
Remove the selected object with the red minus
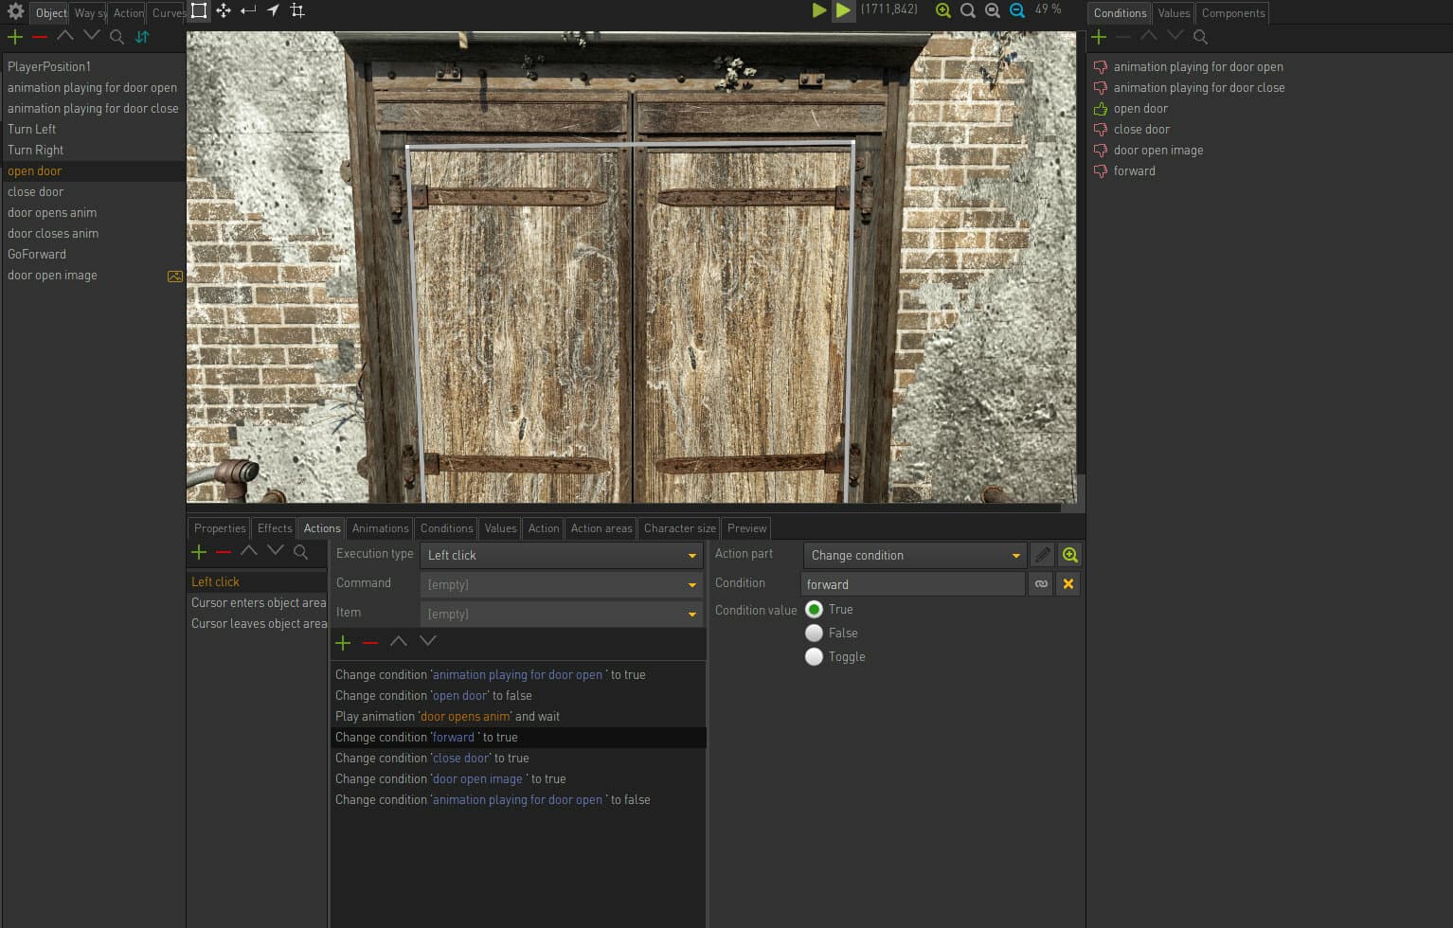point(40,37)
